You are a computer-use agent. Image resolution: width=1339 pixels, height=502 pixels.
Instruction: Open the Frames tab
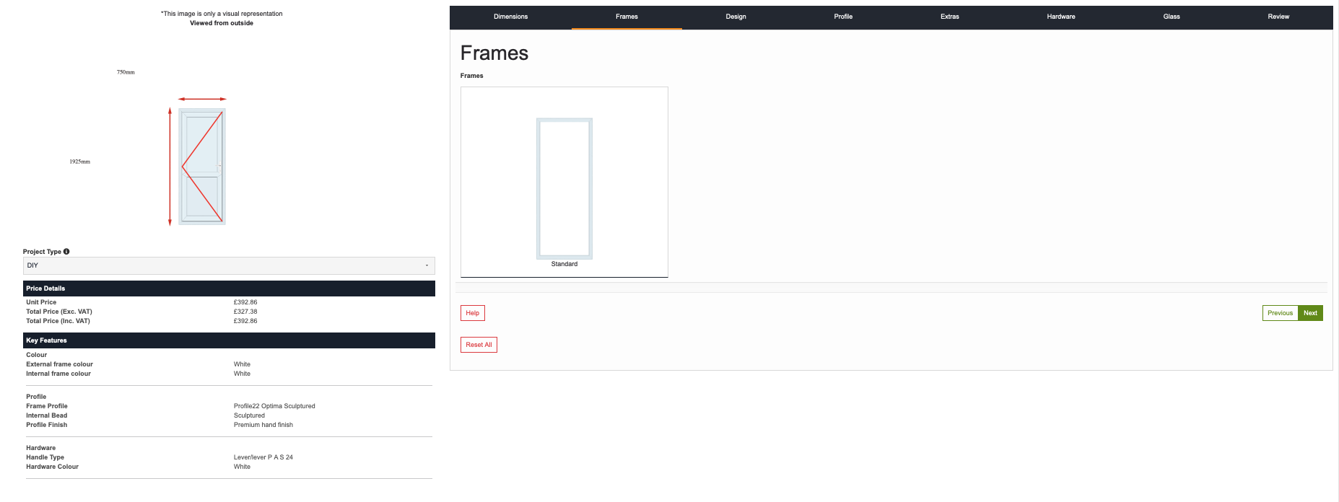[627, 17]
